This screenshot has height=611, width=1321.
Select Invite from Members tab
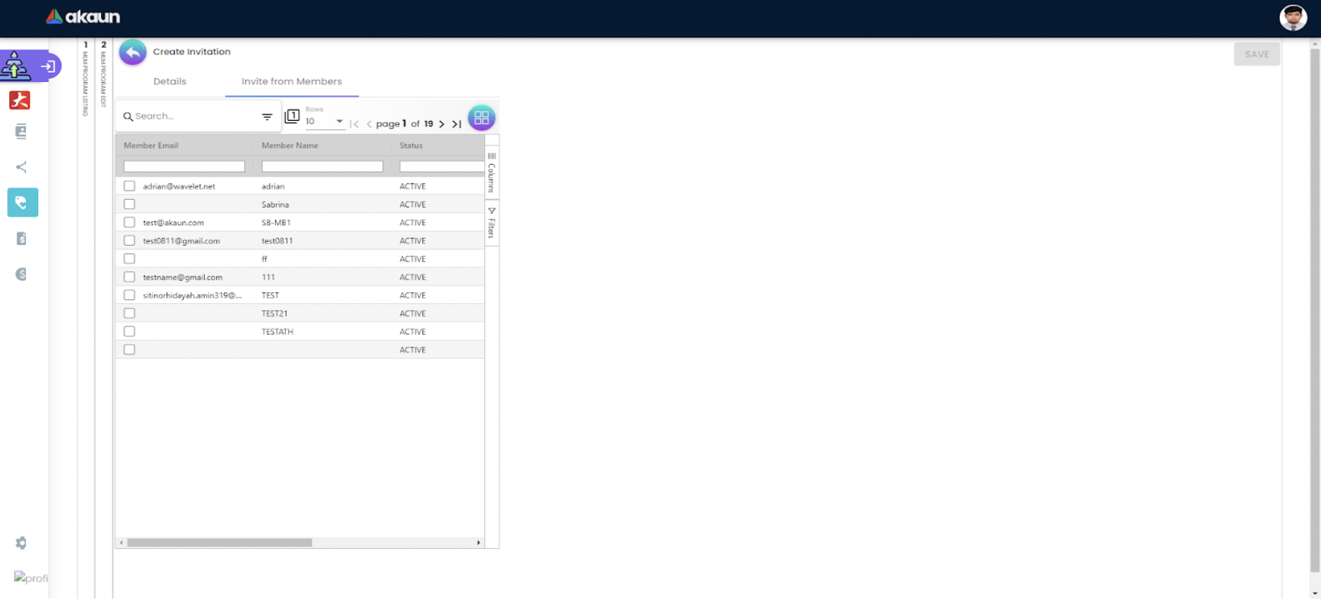tap(292, 81)
